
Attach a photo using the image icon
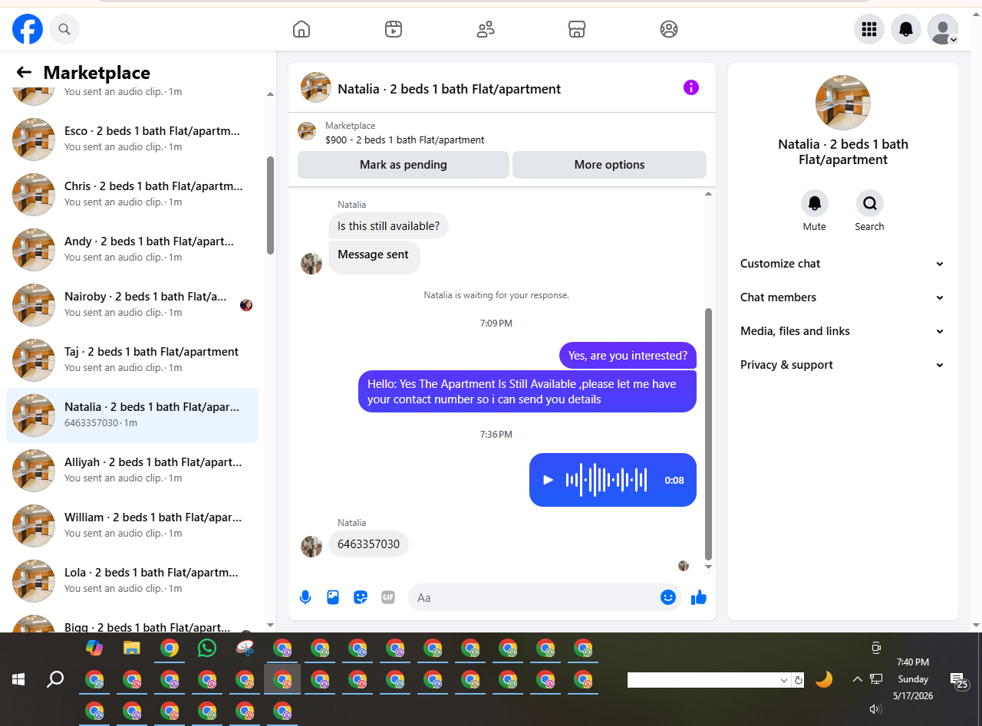333,597
